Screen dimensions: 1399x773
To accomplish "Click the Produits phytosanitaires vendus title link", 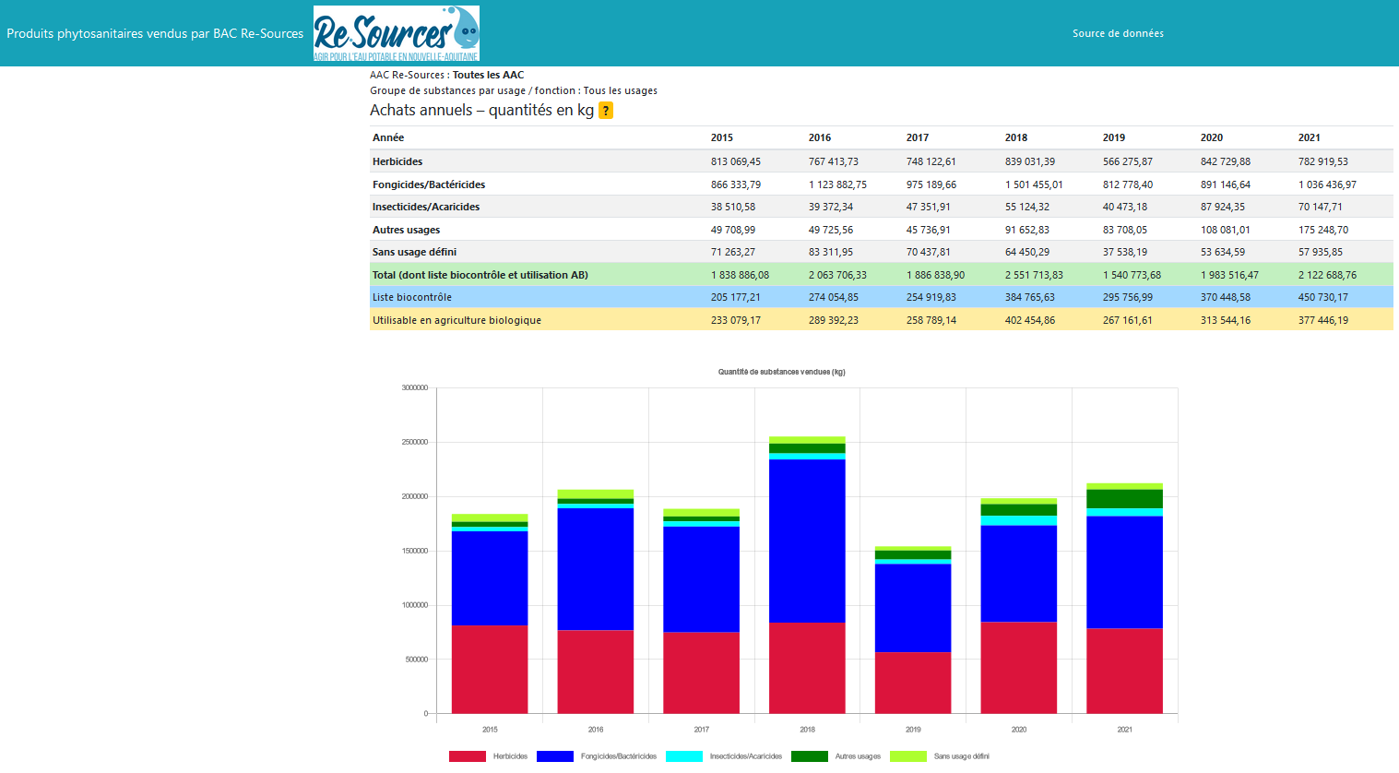I will 155,33.
